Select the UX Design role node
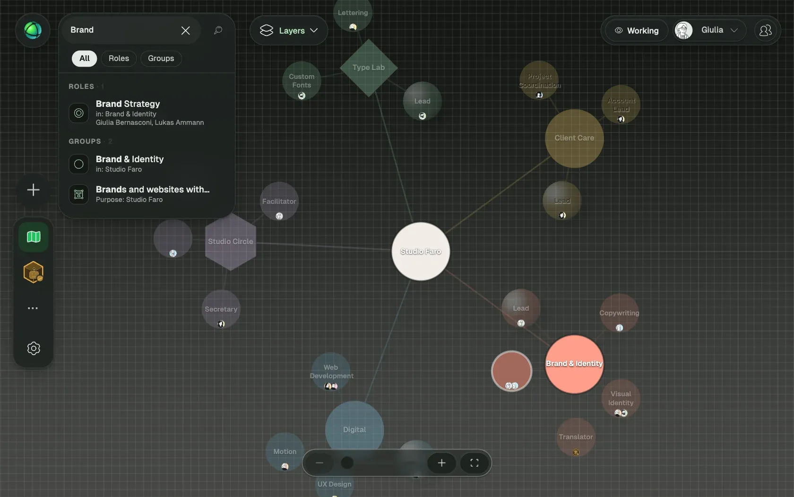The height and width of the screenshot is (497, 794). 335,484
